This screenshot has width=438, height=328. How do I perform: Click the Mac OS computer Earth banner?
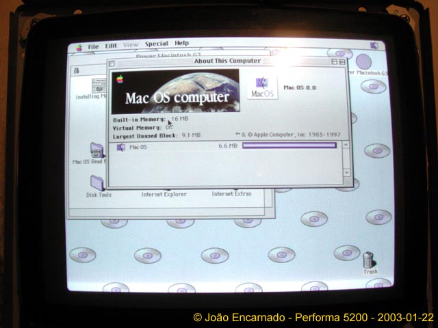click(176, 91)
